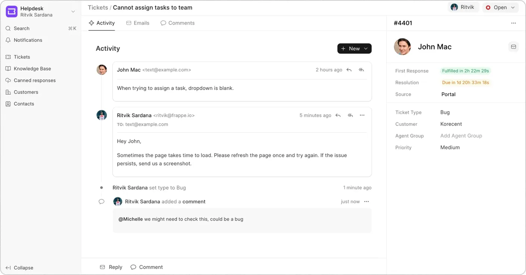The image size is (526, 275).
Task: Click the Tickets breadcrumb link
Action: (98, 8)
